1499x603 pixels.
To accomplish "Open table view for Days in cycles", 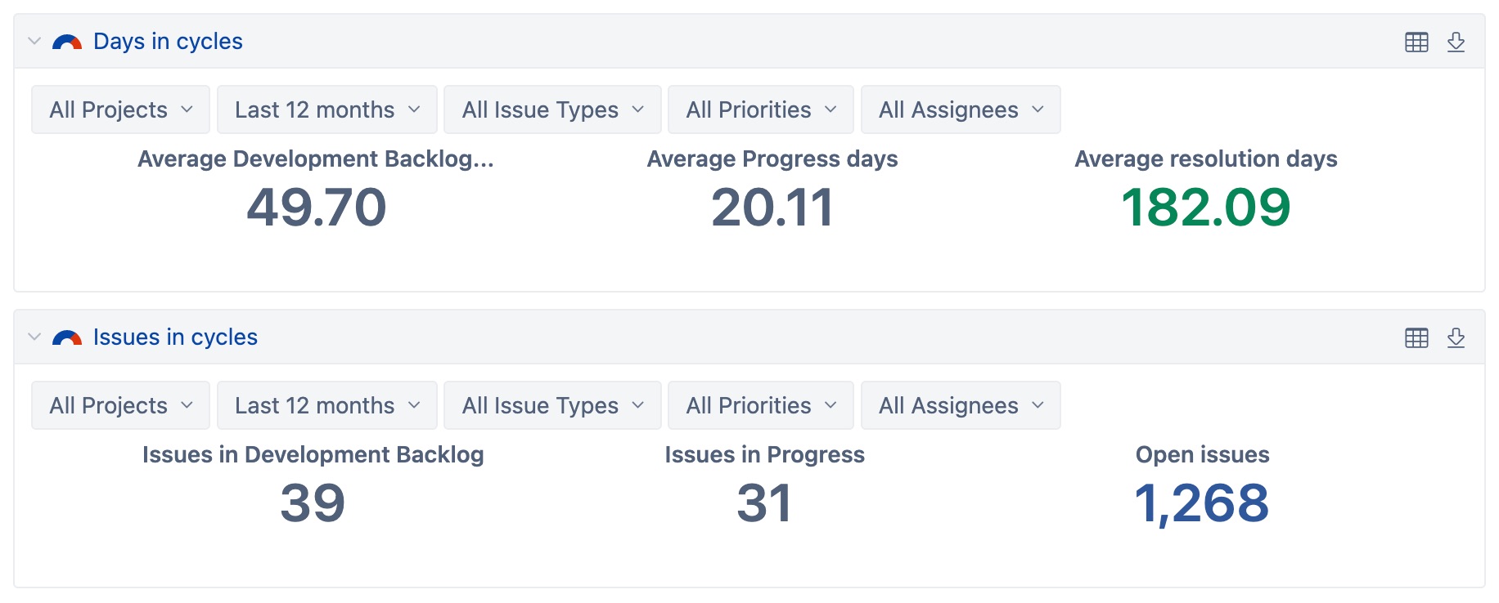I will tap(1416, 42).
